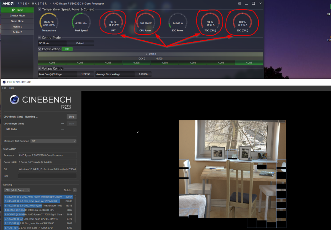Select the Temperature gauge
The image size is (331, 230).
coord(49,22)
